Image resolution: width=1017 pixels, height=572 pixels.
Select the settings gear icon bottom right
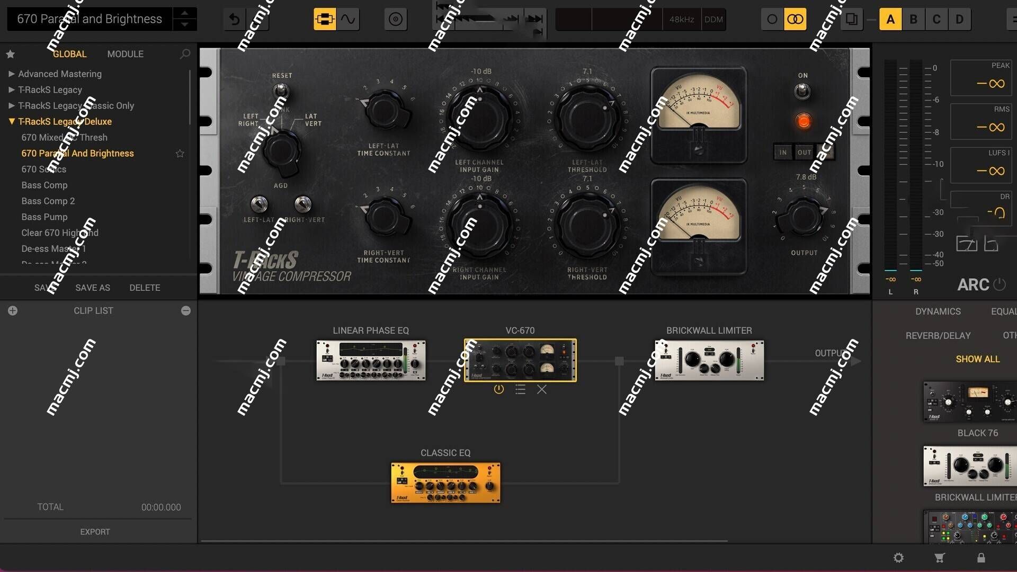[899, 557]
